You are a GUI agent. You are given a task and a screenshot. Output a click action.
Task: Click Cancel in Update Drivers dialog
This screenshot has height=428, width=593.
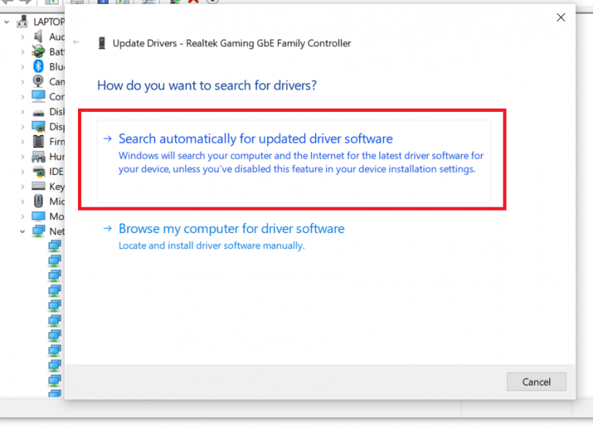coord(537,382)
